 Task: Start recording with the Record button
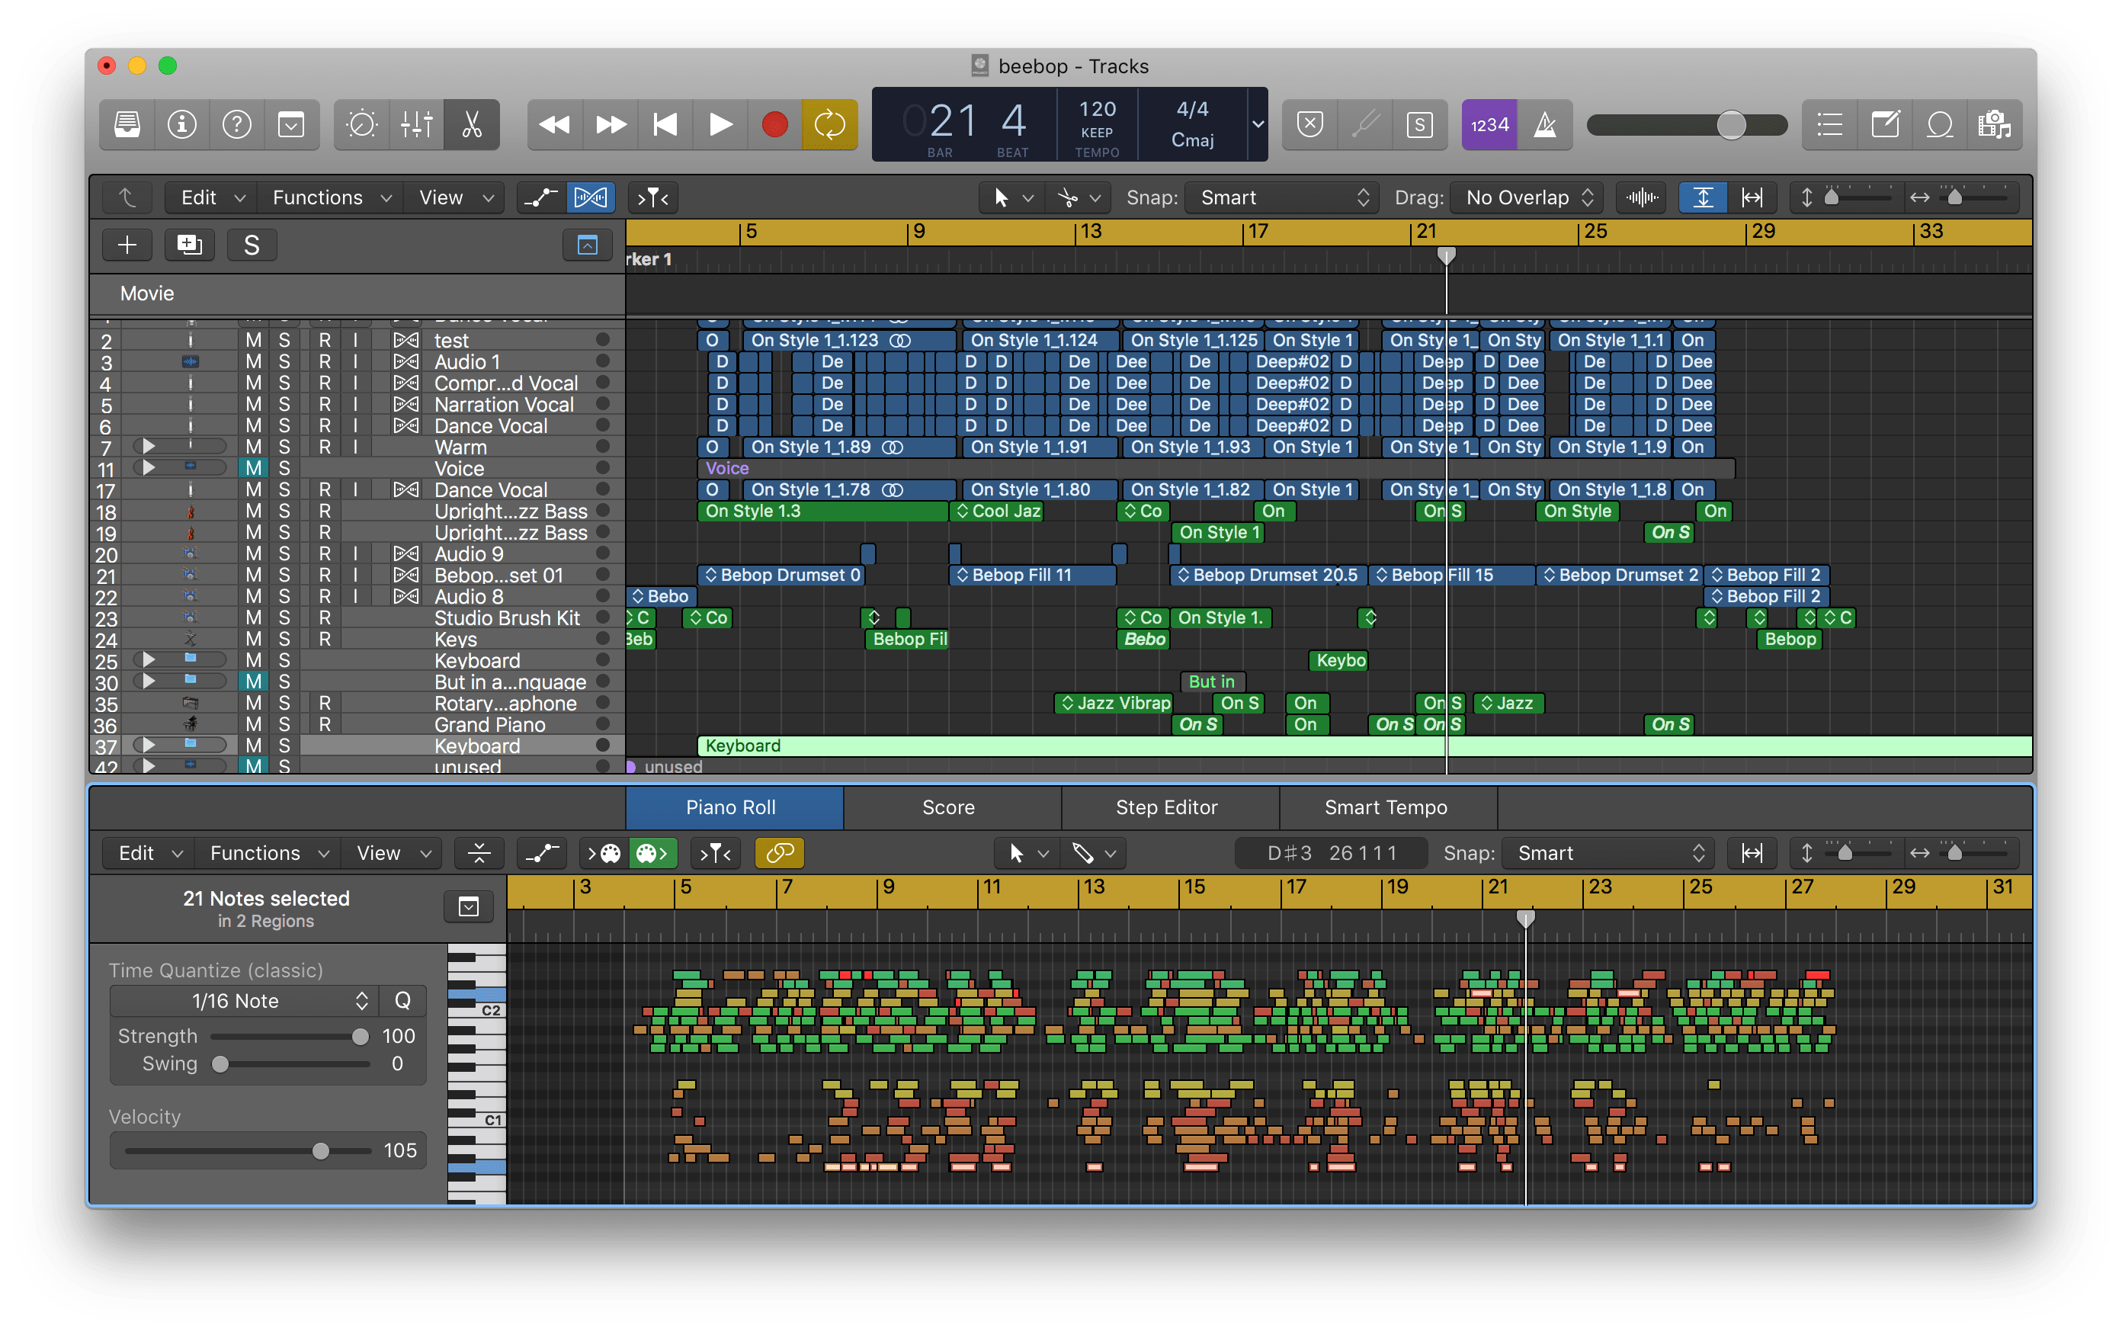click(774, 124)
